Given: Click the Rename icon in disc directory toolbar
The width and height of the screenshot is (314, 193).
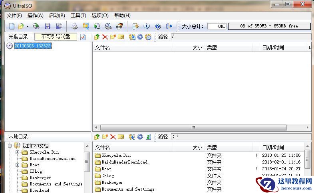Looking at the screenshot, I should (x=121, y=37).
